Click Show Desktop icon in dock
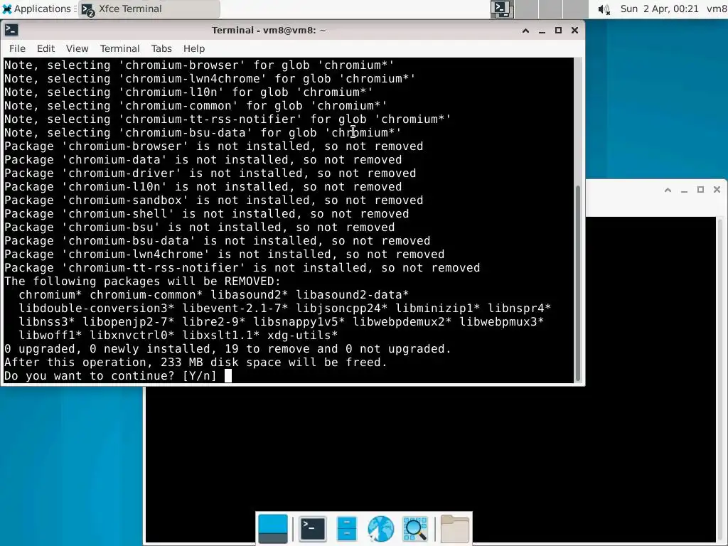Screen dimensions: 728x546 click(272, 528)
